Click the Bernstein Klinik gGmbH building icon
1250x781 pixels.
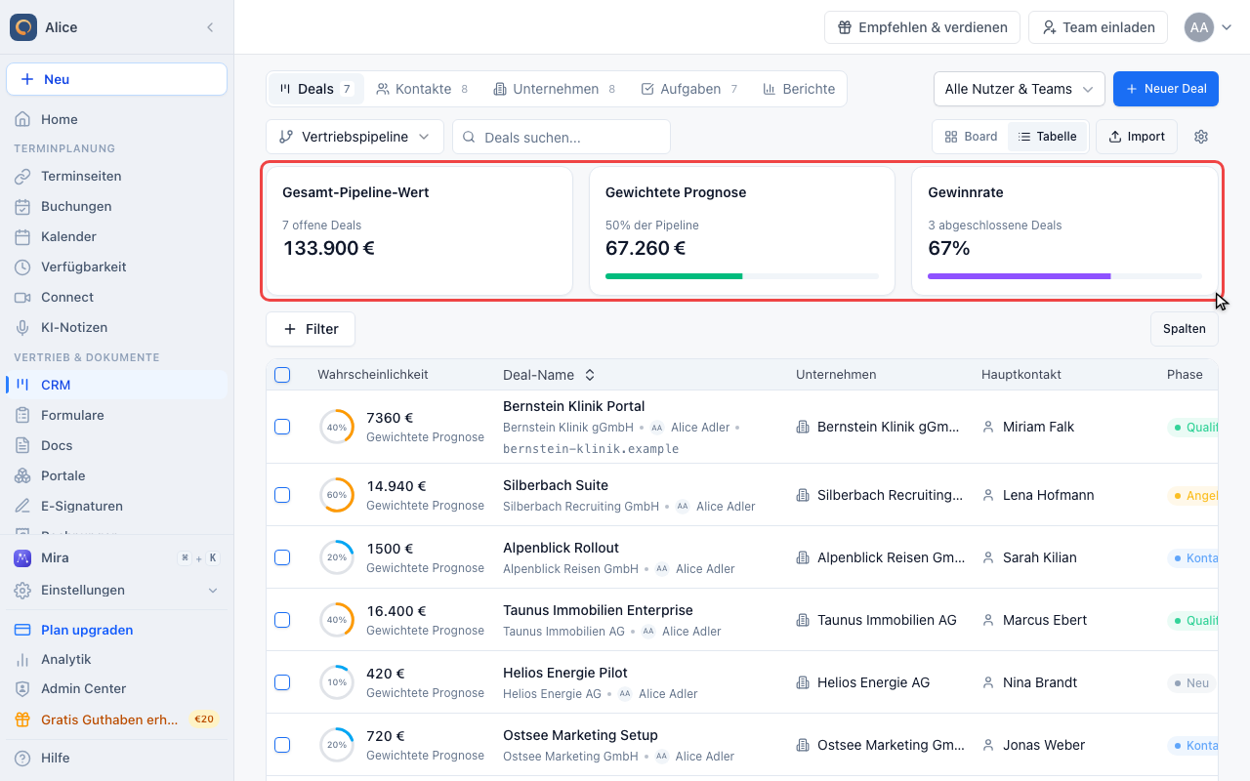click(x=803, y=427)
